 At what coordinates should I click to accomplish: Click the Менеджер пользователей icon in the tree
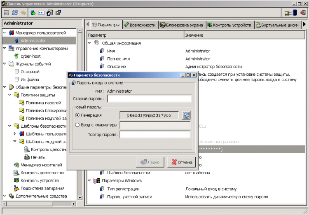pos(12,33)
